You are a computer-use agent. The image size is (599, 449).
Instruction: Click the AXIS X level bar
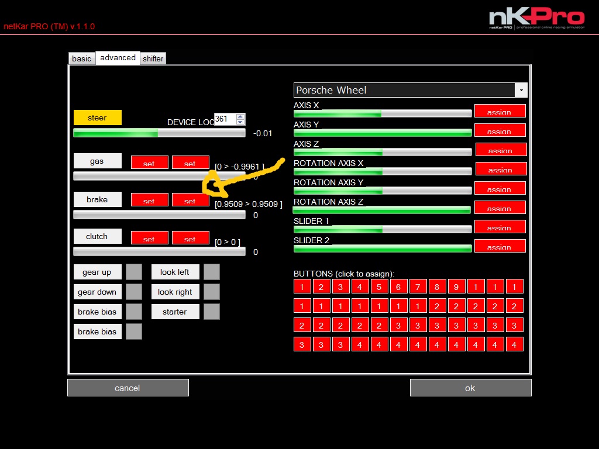(x=383, y=113)
